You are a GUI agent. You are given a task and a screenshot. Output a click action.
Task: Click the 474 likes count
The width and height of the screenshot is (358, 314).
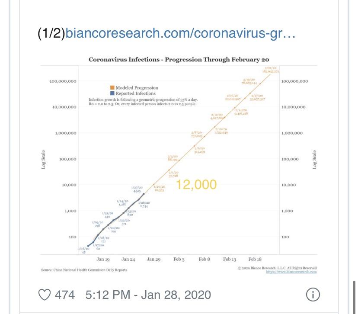(65, 295)
